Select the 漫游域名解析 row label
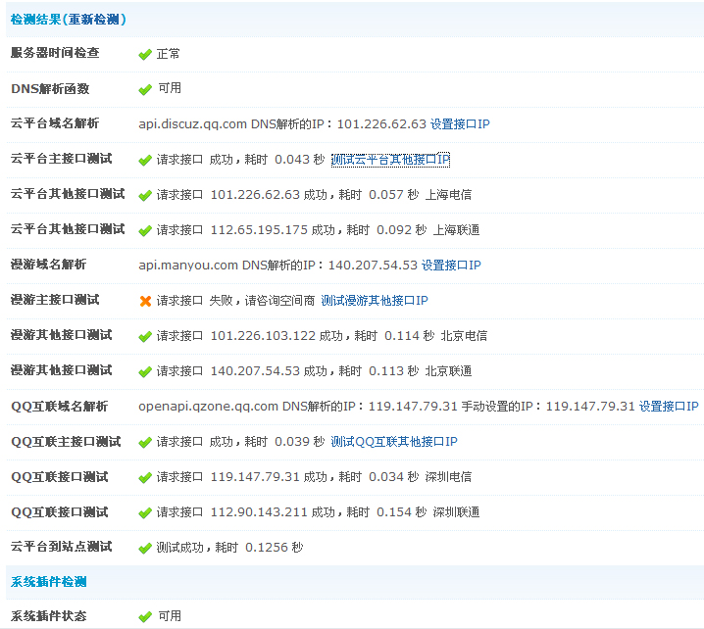This screenshot has width=704, height=629. [x=48, y=265]
